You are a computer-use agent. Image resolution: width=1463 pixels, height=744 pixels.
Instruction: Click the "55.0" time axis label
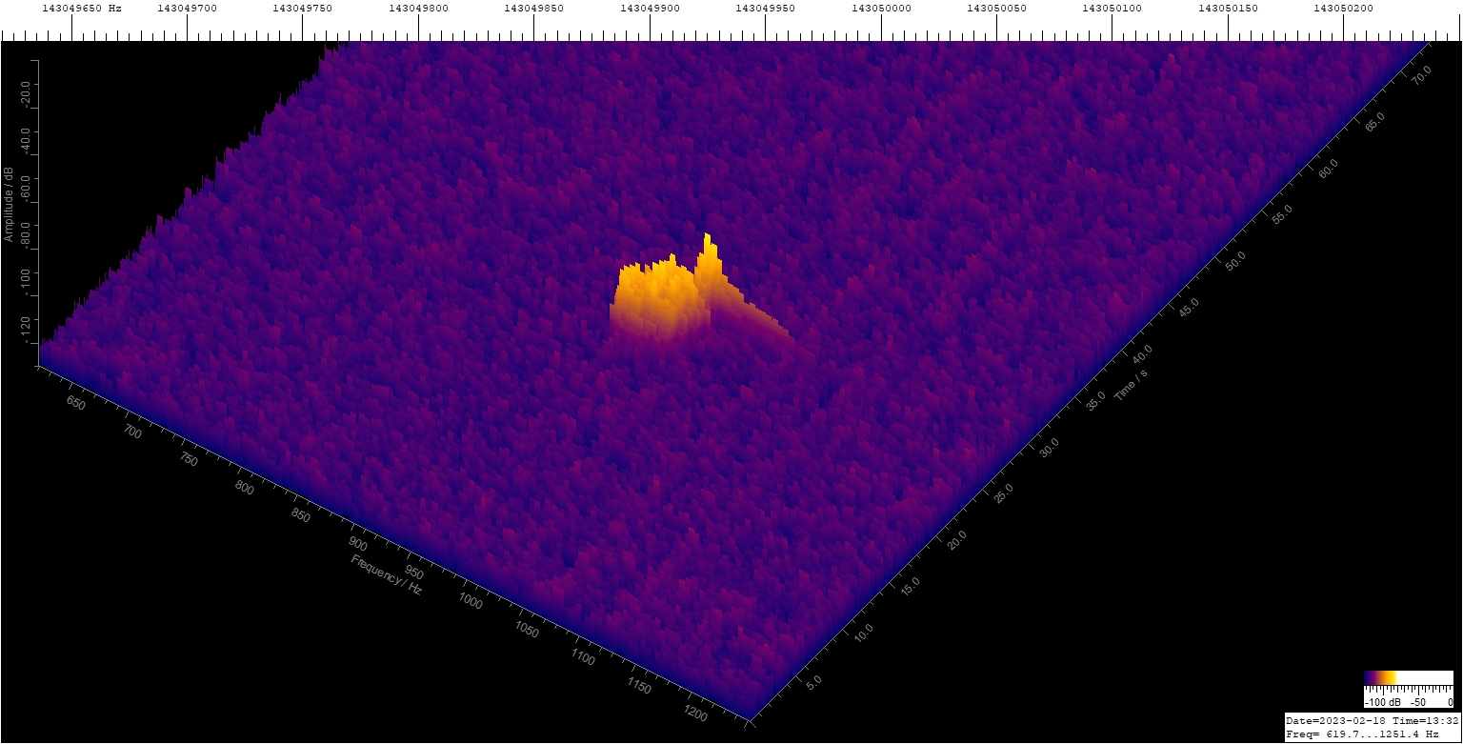1281,215
